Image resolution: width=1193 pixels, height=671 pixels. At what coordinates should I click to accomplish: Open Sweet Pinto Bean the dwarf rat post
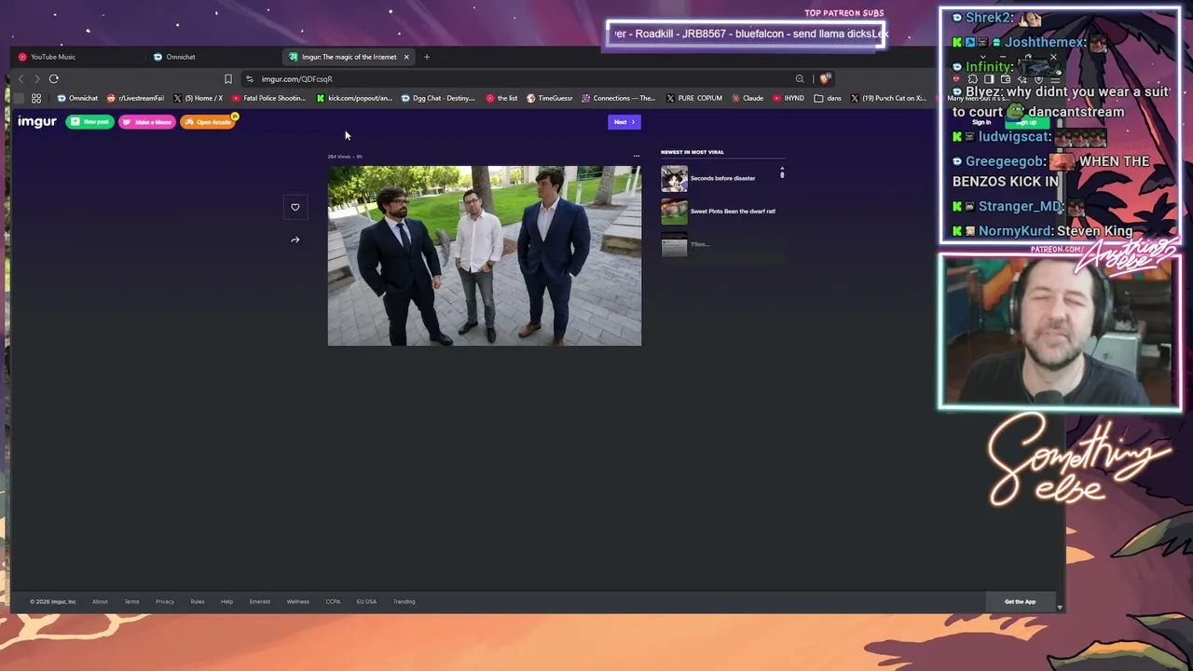[733, 212]
